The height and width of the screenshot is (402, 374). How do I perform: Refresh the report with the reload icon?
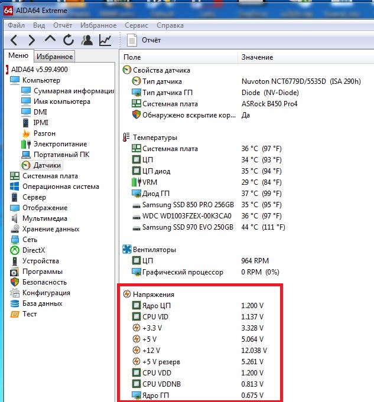[69, 40]
